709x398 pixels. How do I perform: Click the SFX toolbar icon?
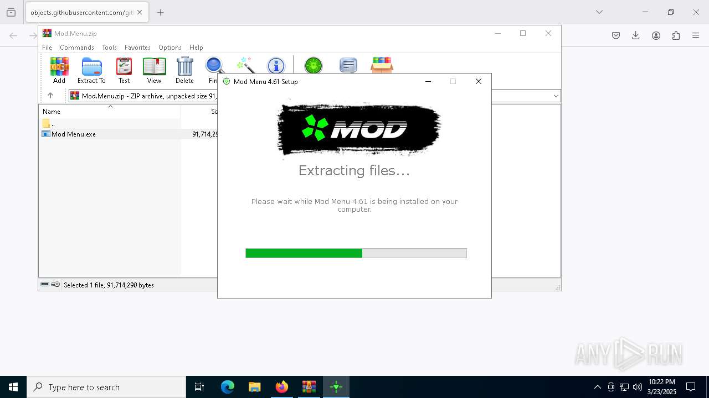[x=382, y=65]
